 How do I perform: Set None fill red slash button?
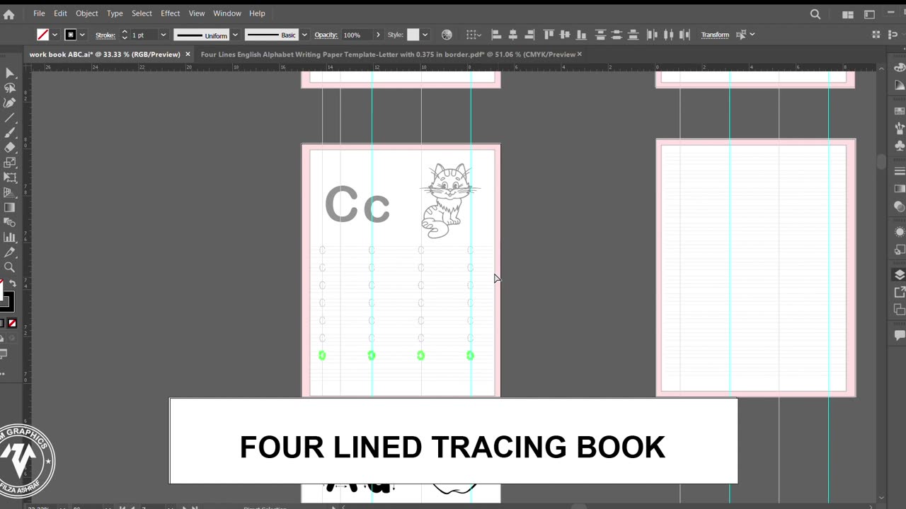(x=12, y=324)
